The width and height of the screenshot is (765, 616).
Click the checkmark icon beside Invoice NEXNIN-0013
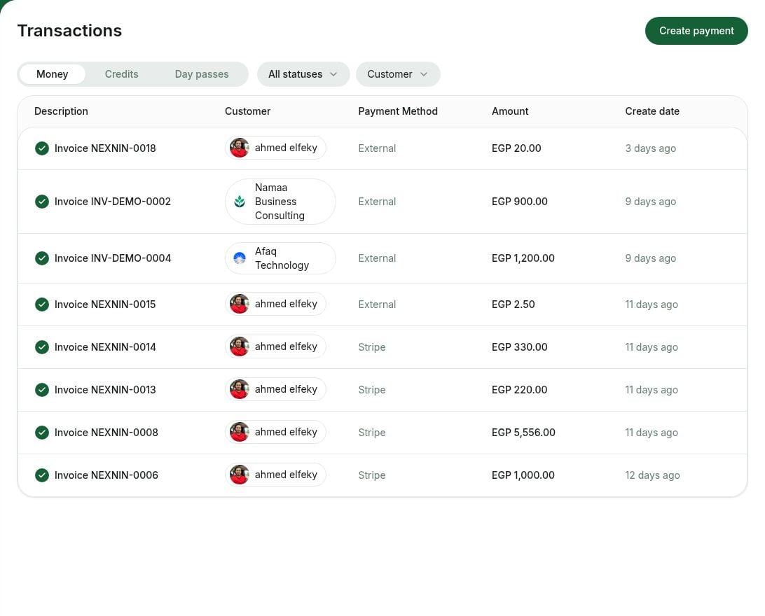point(42,390)
